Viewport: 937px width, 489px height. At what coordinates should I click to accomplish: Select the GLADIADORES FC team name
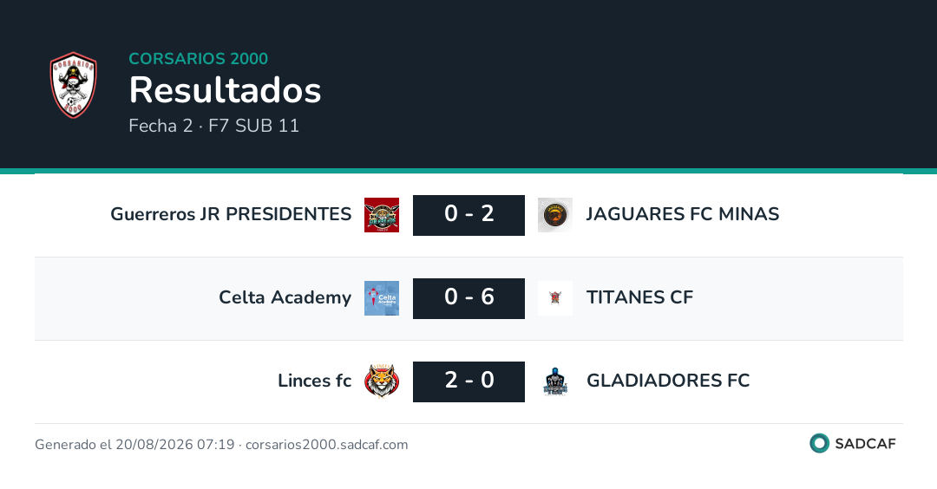click(668, 381)
